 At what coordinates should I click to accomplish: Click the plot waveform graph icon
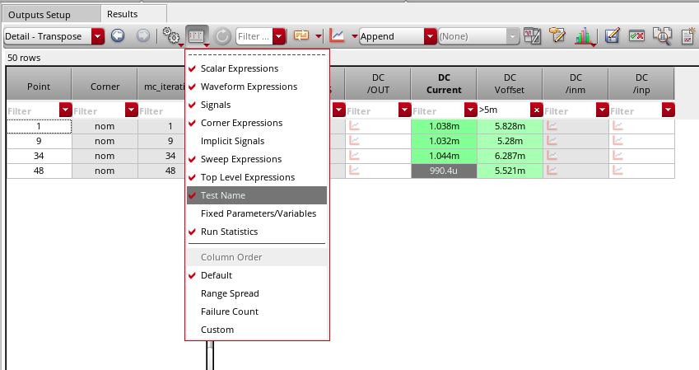pyautogui.click(x=337, y=36)
